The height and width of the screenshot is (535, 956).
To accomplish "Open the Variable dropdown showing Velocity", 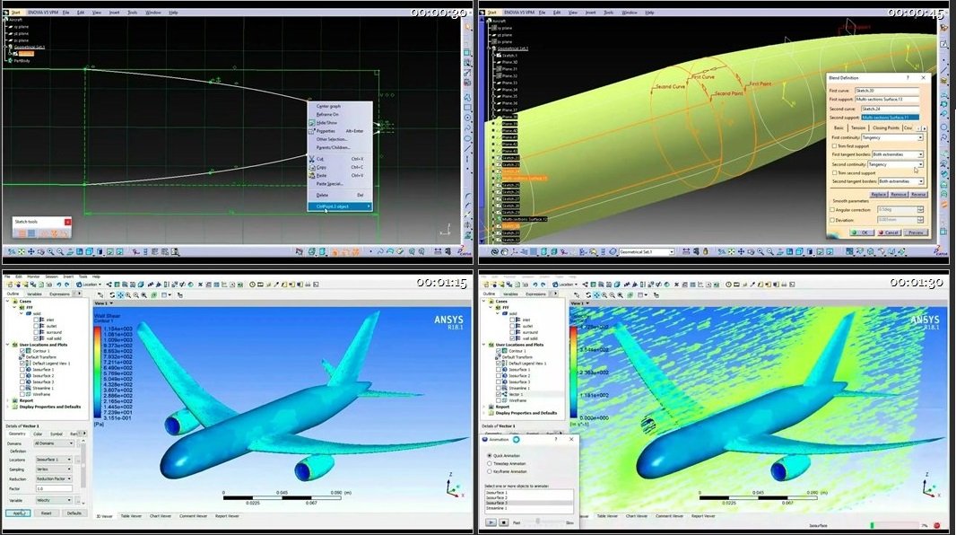I will (x=53, y=500).
